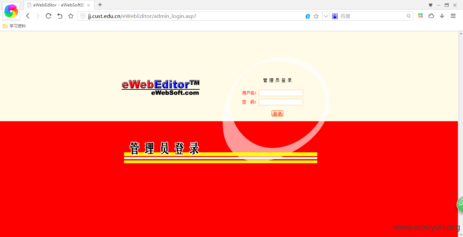Click the 密码 input field

pyautogui.click(x=281, y=102)
